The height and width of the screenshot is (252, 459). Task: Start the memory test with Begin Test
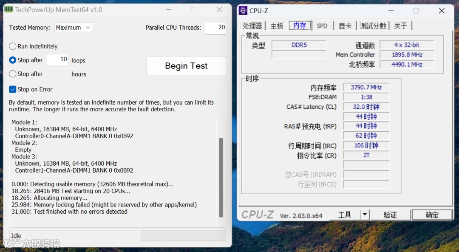[186, 65]
